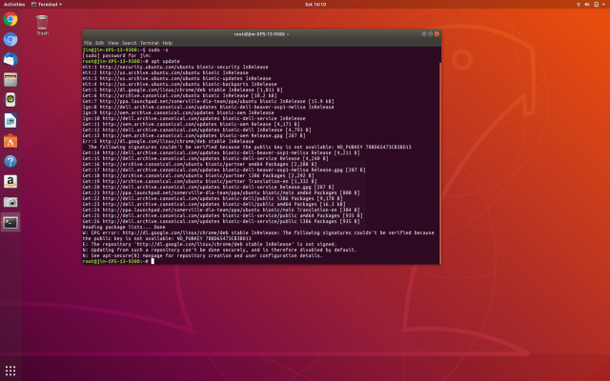
Task: Open the Search menu in Terminal
Action: (x=129, y=43)
